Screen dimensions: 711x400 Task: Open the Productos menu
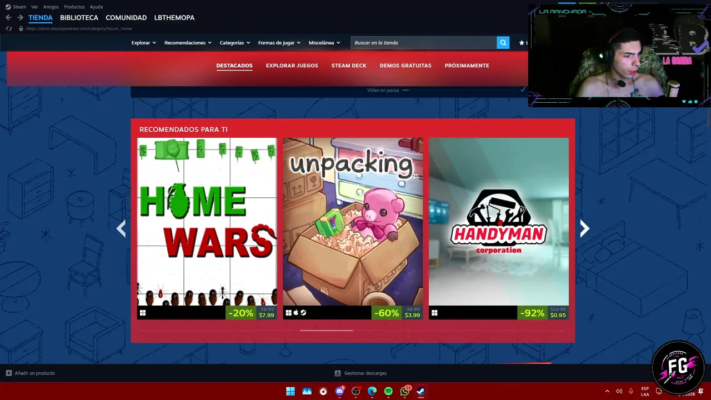74,7
